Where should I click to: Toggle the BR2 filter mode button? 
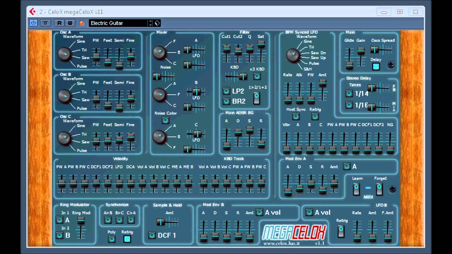[x=226, y=101]
